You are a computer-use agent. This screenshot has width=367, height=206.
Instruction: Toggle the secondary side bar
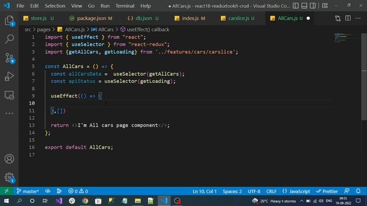pos(313,6)
